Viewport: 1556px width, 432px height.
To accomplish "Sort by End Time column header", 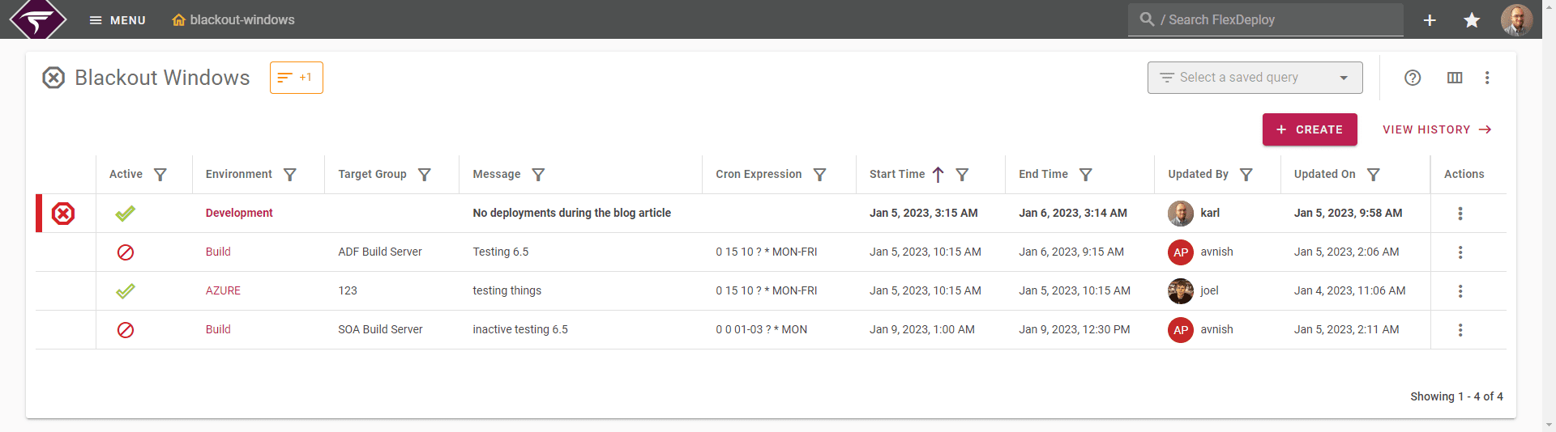I will click(1043, 174).
